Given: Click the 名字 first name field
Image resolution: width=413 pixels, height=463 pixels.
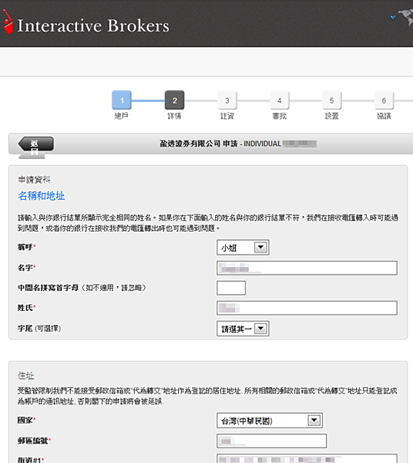Looking at the screenshot, I should coord(307,268).
